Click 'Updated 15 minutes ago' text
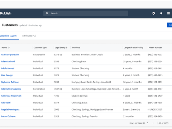Image resolution: width=172 pixels, height=129 pixels. (x=30, y=25)
